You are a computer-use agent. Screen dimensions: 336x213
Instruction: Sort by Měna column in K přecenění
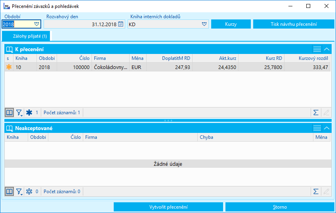pos(138,58)
